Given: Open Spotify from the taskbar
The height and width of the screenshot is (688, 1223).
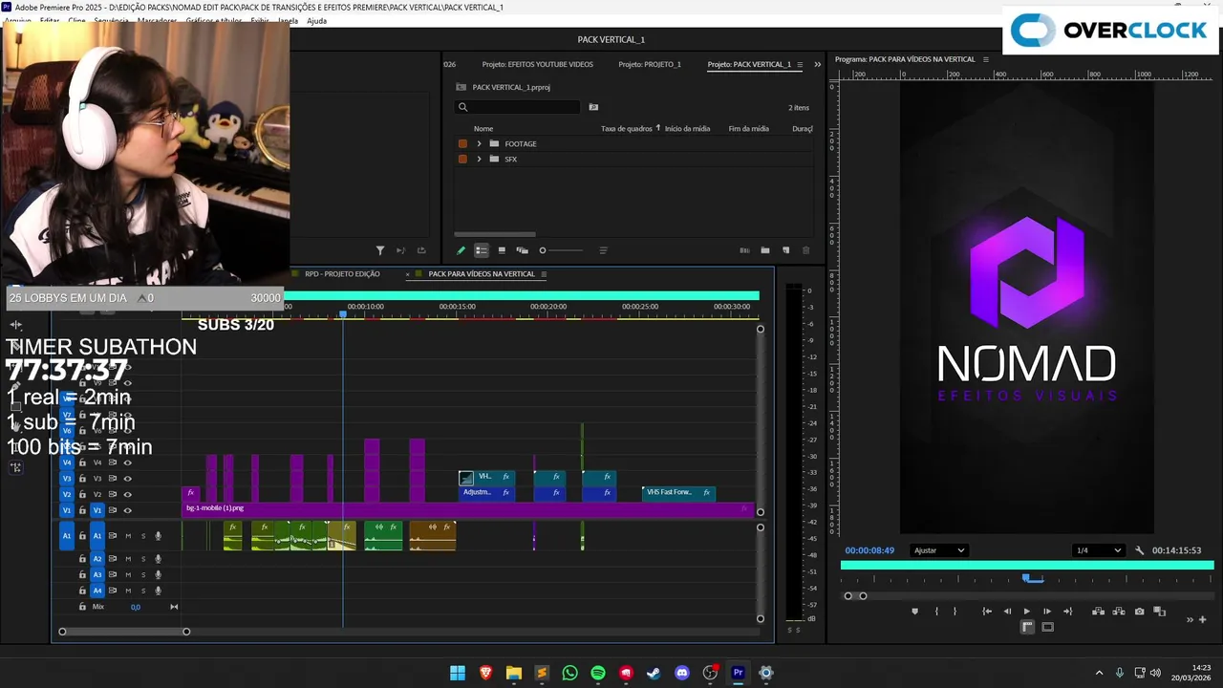Looking at the screenshot, I should tap(598, 673).
